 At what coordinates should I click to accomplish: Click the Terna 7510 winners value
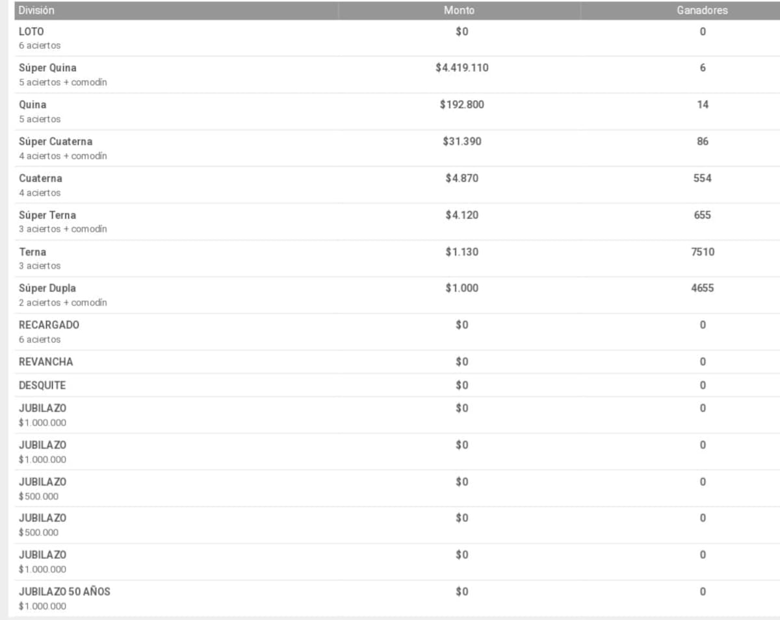click(703, 252)
